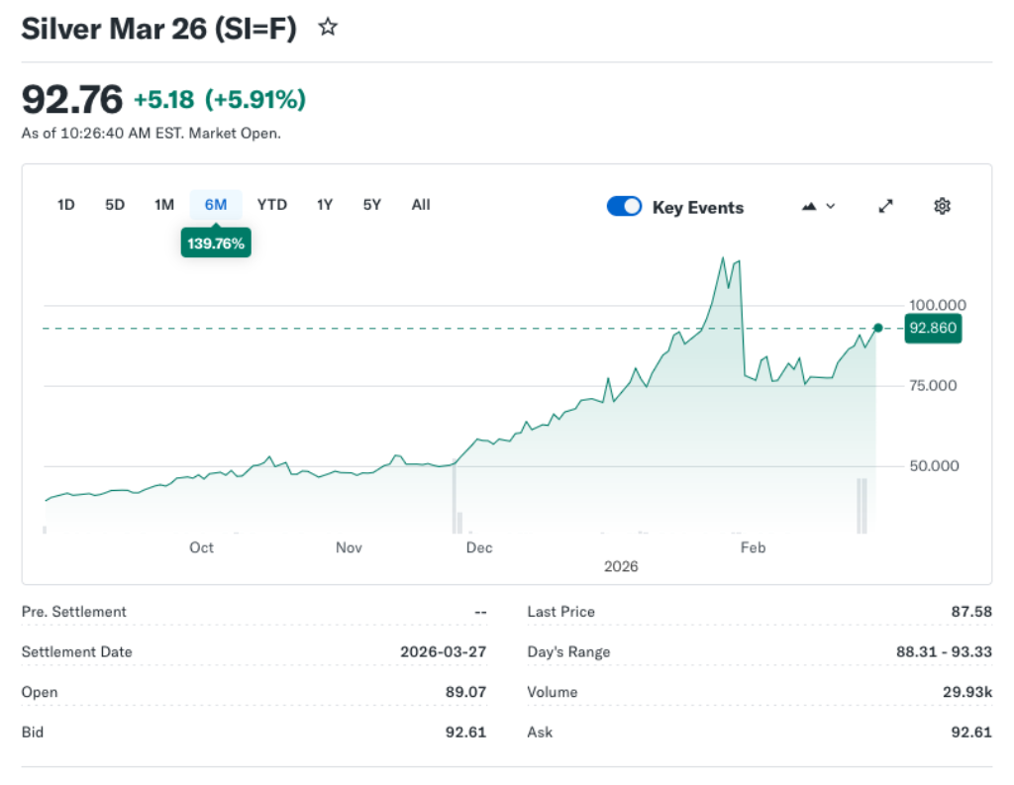Click the green 139.76% performance badge
The image size is (1014, 785).
click(216, 242)
